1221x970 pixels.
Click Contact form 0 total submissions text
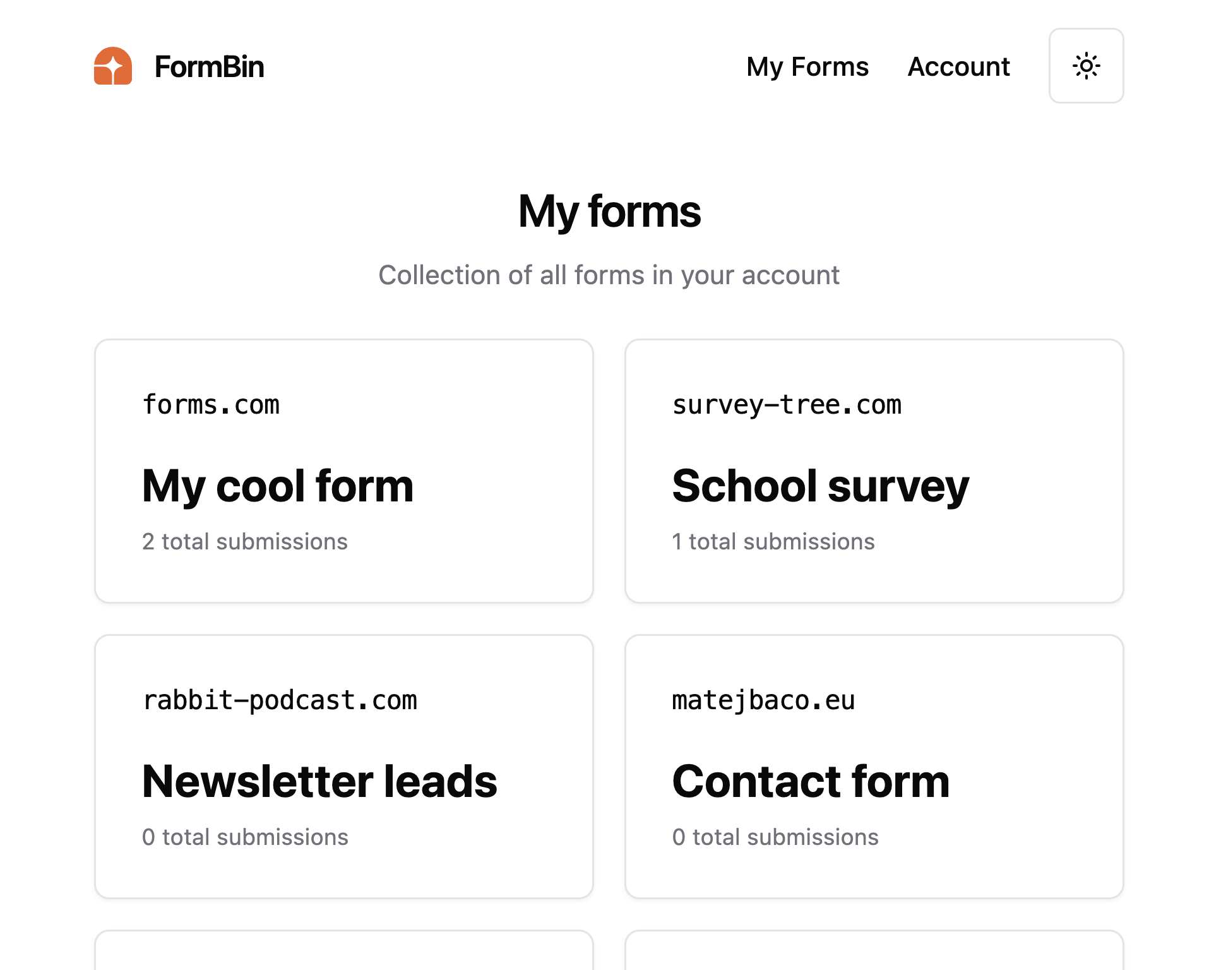tap(775, 837)
